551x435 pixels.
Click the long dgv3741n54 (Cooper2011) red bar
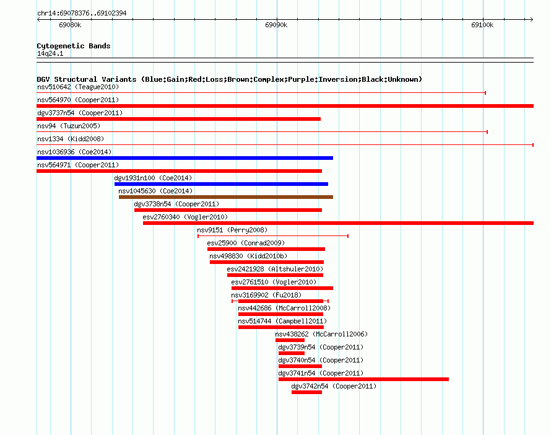click(363, 379)
